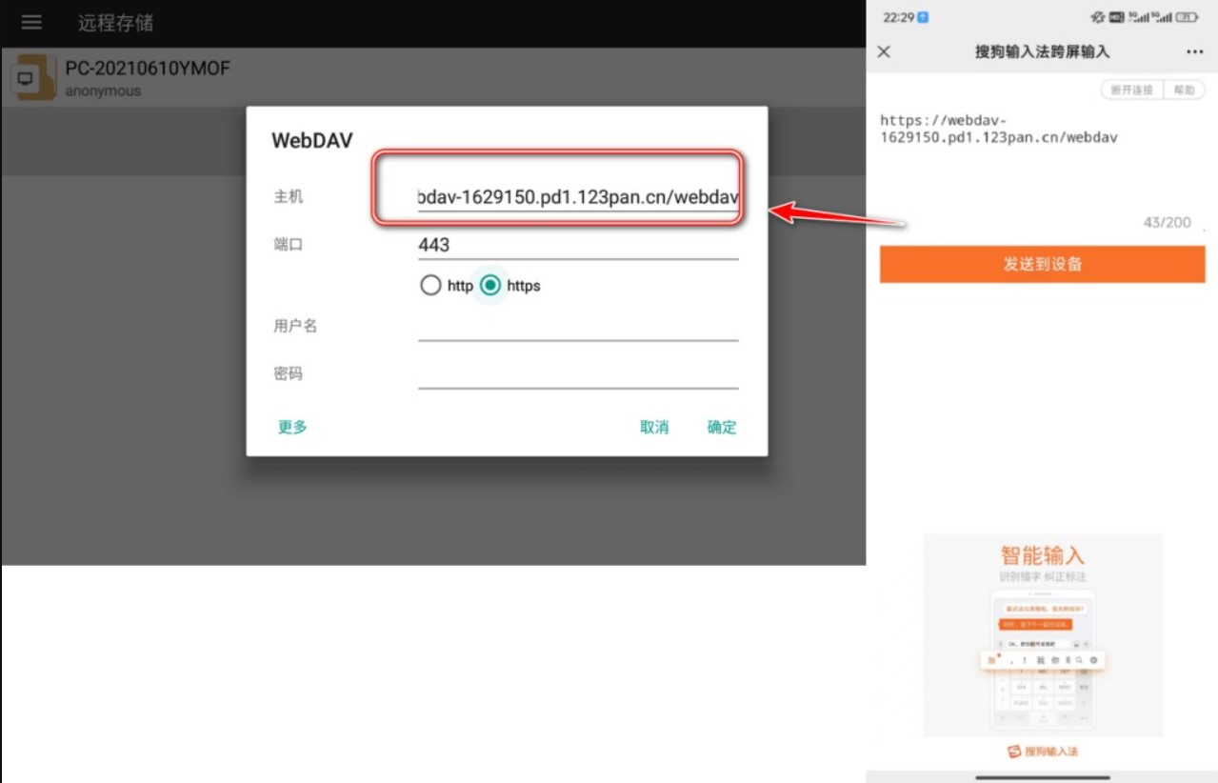This screenshot has width=1218, height=783.
Task: Confirm WebDAV settings with 确定
Action: (721, 427)
